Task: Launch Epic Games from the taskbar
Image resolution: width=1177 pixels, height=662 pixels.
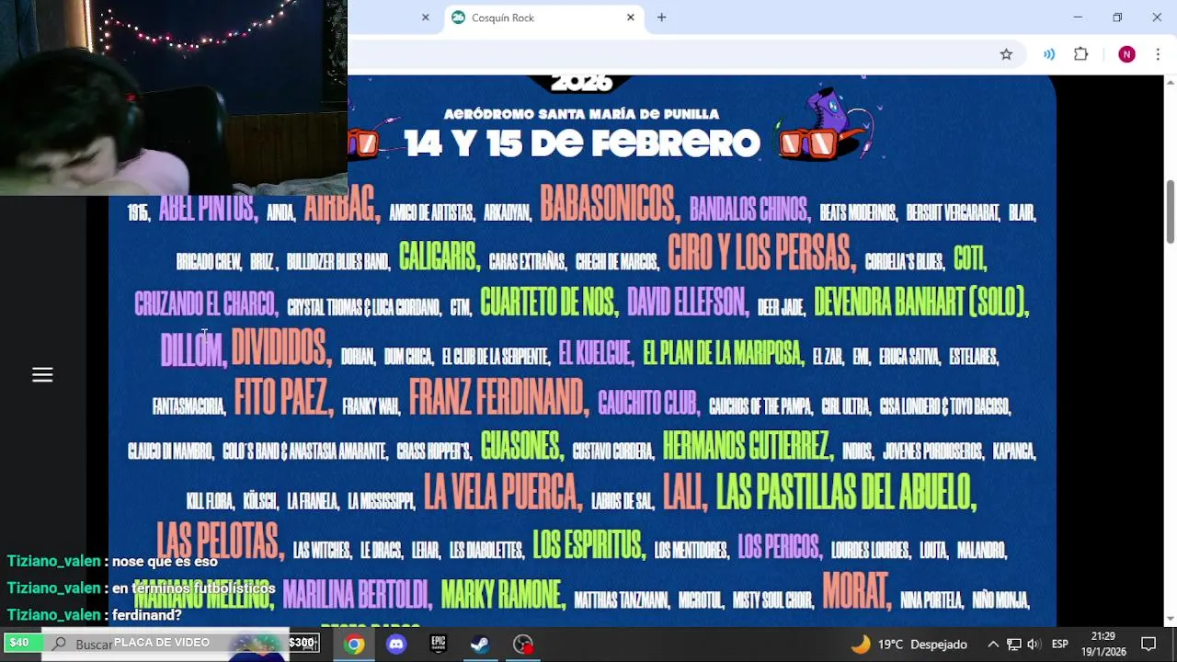Action: [439, 644]
